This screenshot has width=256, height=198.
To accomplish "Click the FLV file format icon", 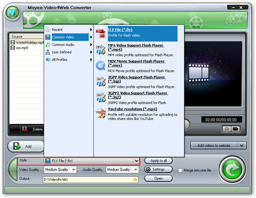I will click(x=101, y=34).
